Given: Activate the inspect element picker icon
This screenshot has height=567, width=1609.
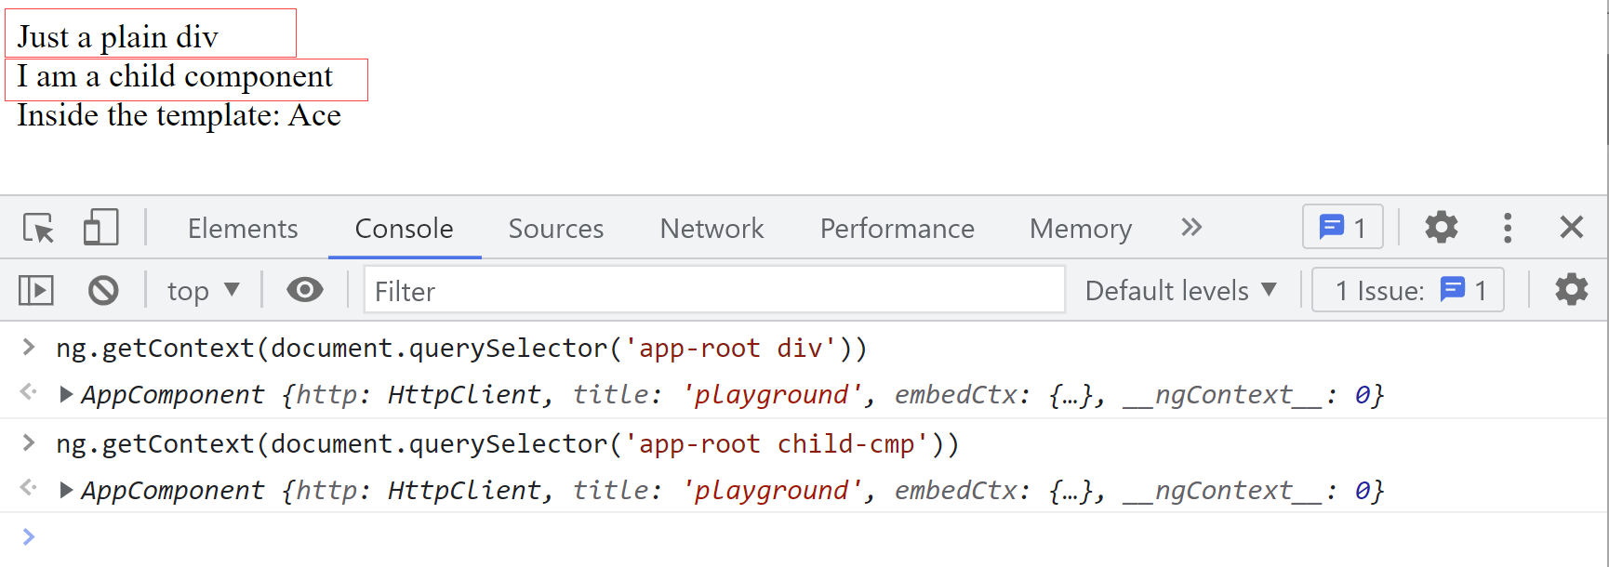Looking at the screenshot, I should pyautogui.click(x=38, y=228).
